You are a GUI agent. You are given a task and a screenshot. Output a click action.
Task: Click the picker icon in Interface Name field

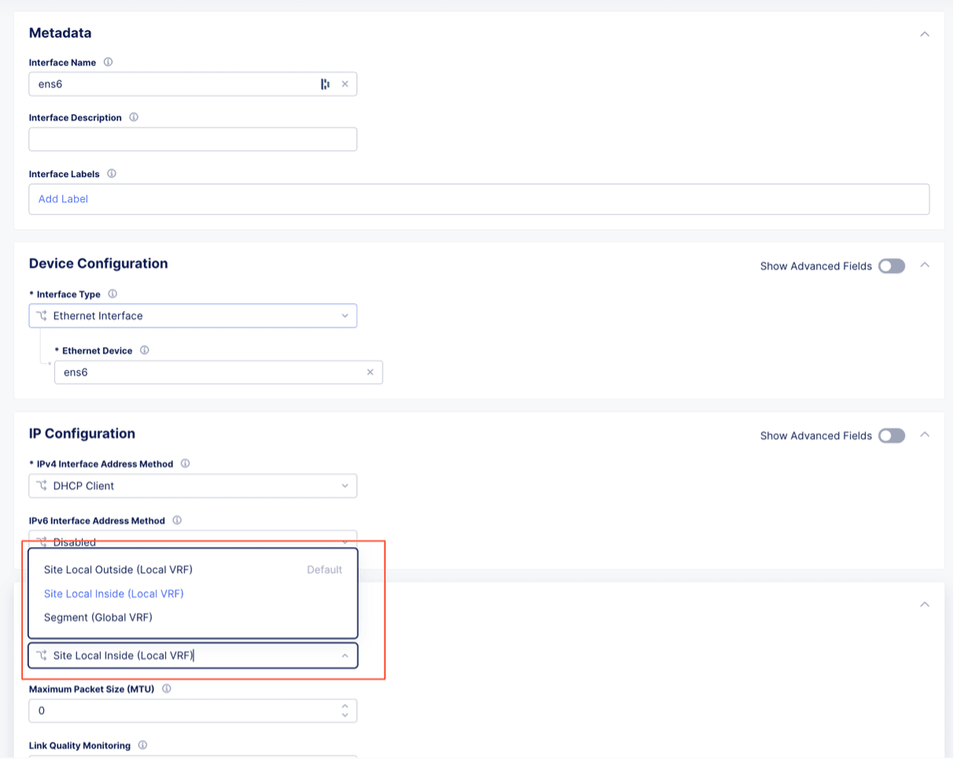tap(325, 84)
